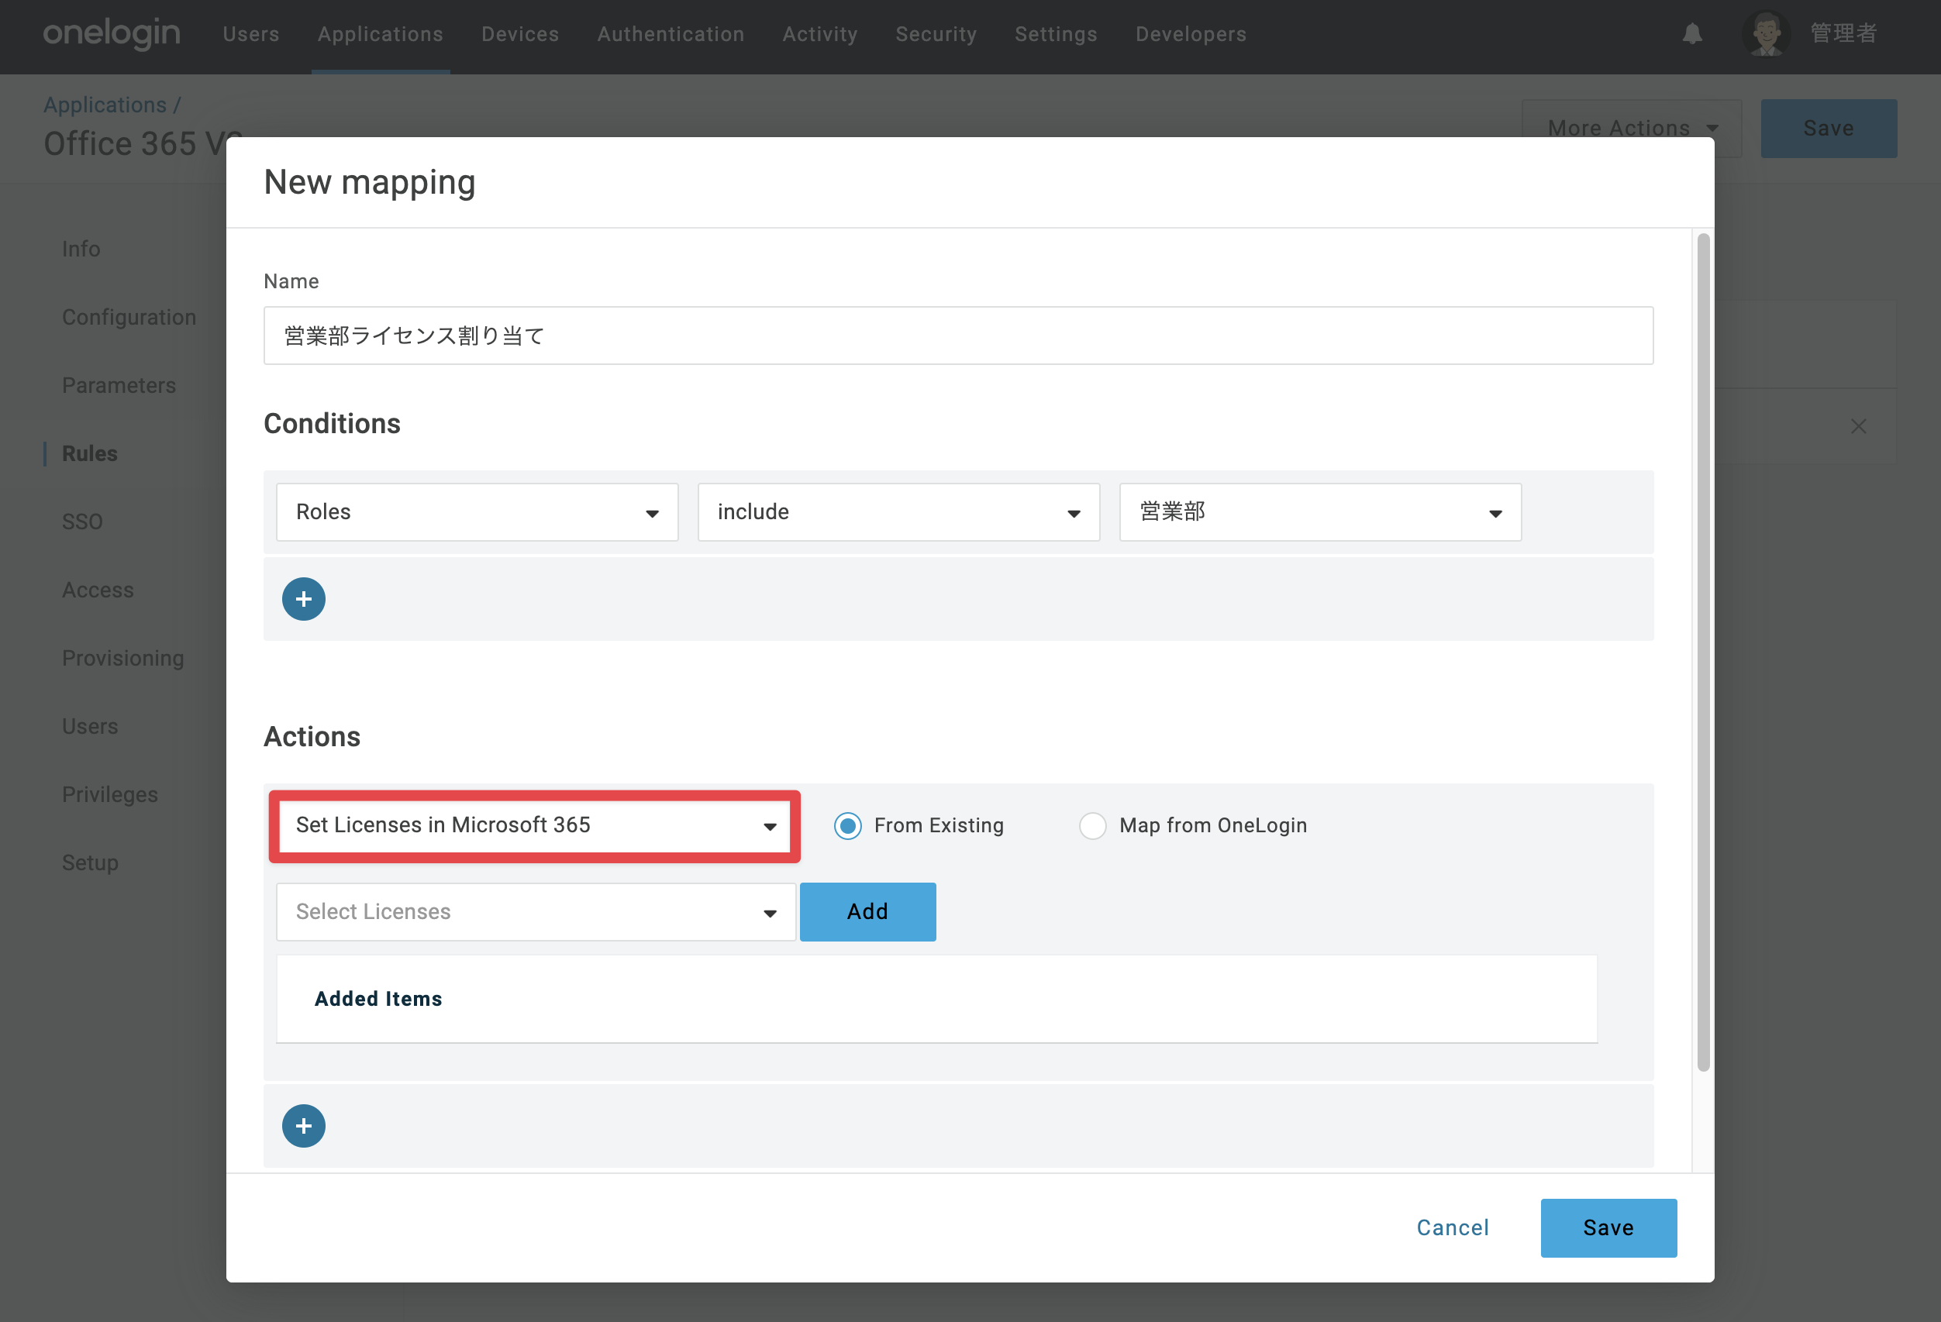Open the Users top menu
Viewport: 1941px width, 1322px height.
click(250, 33)
